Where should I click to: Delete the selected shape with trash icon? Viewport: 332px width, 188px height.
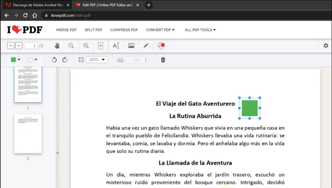163,60
